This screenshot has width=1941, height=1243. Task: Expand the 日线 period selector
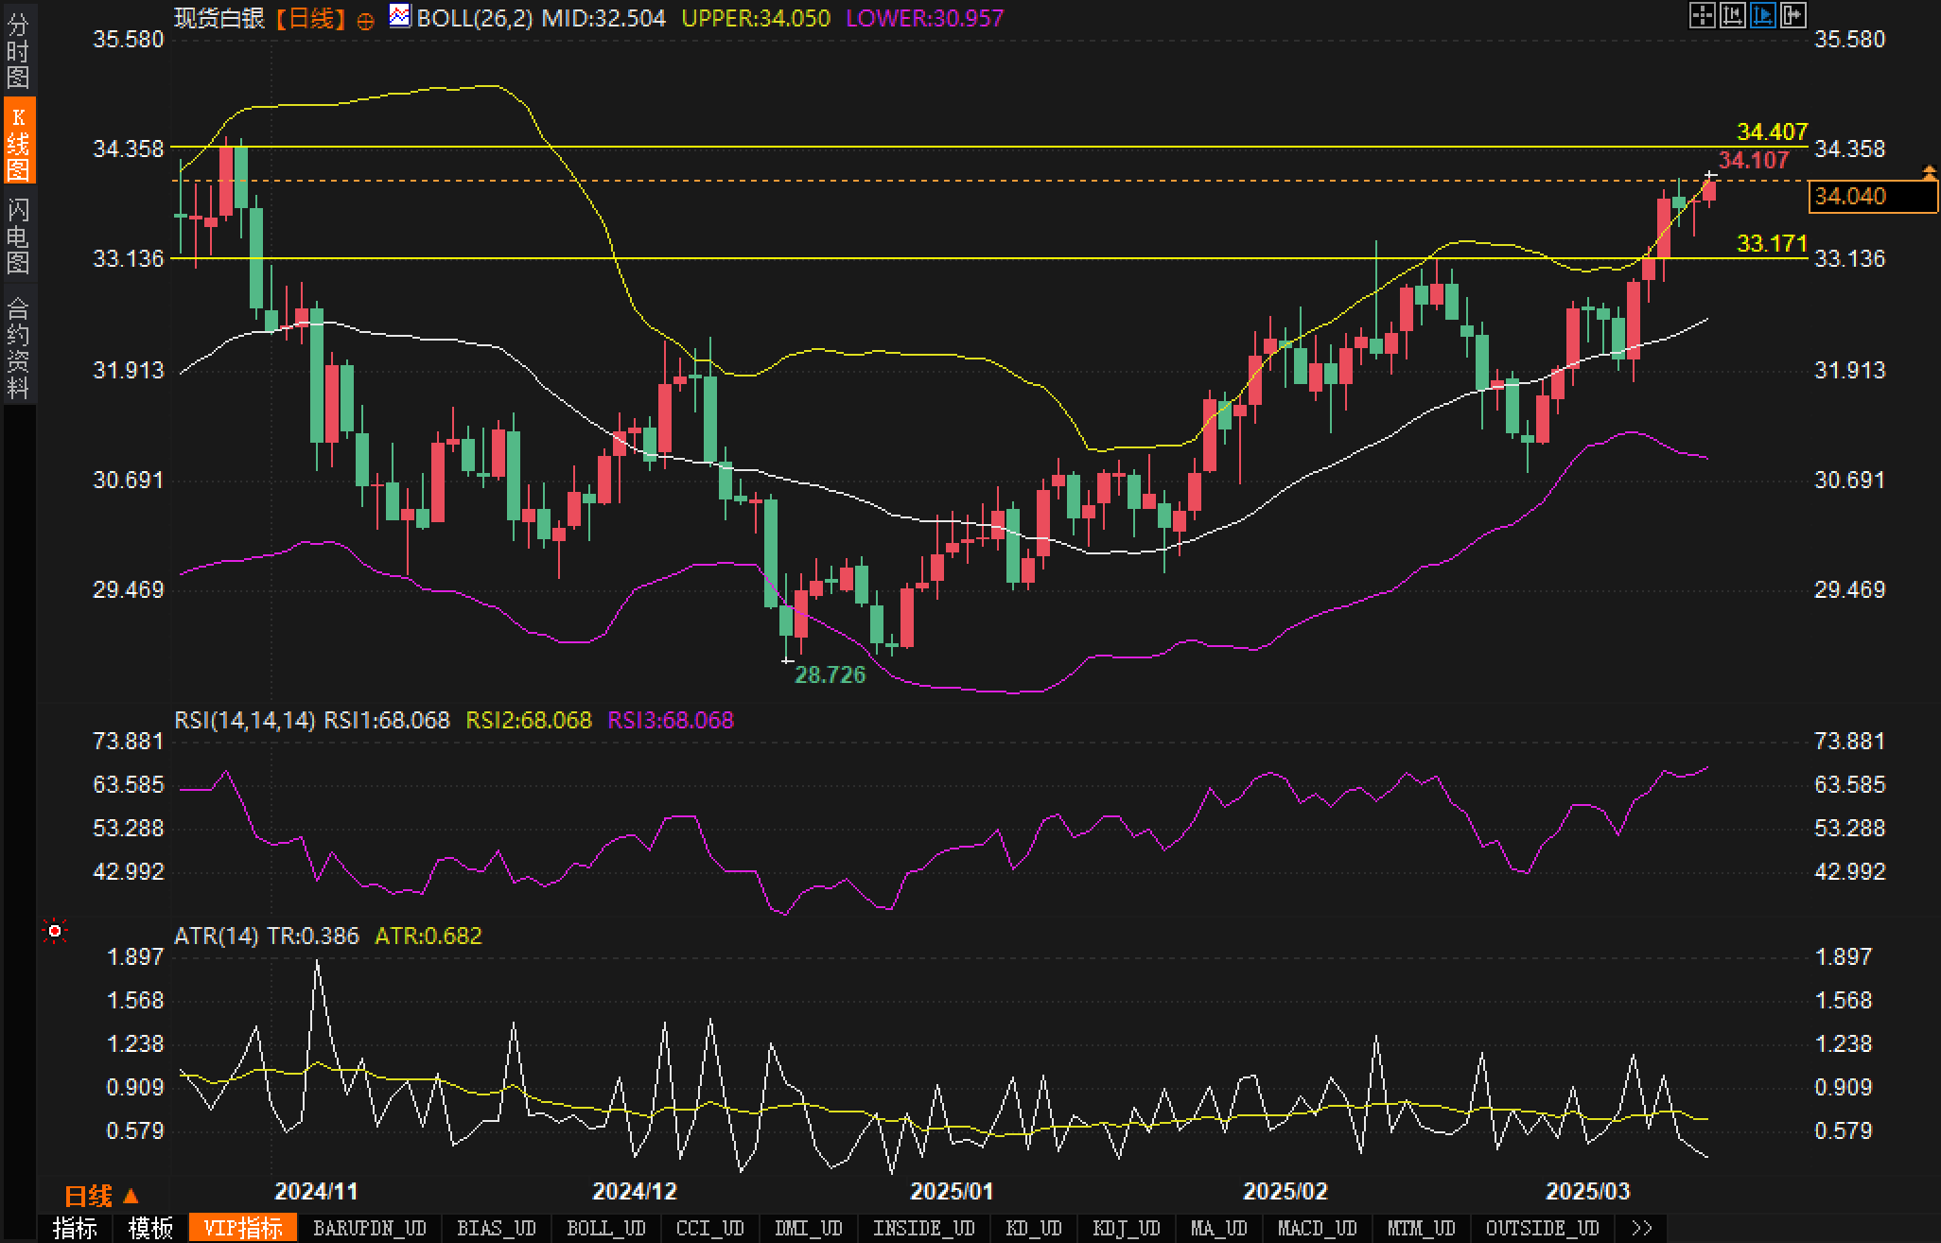tap(101, 1196)
